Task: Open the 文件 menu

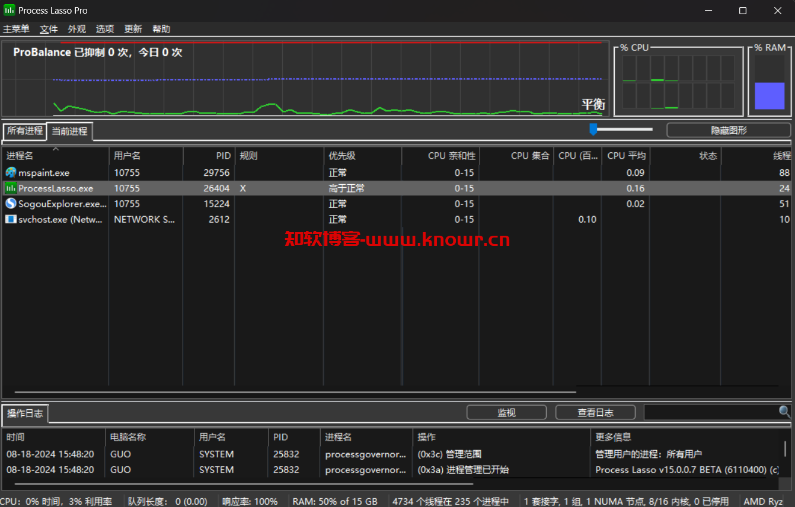Action: (x=49, y=29)
